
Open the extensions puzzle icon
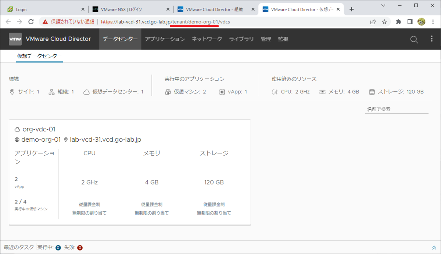click(x=398, y=22)
